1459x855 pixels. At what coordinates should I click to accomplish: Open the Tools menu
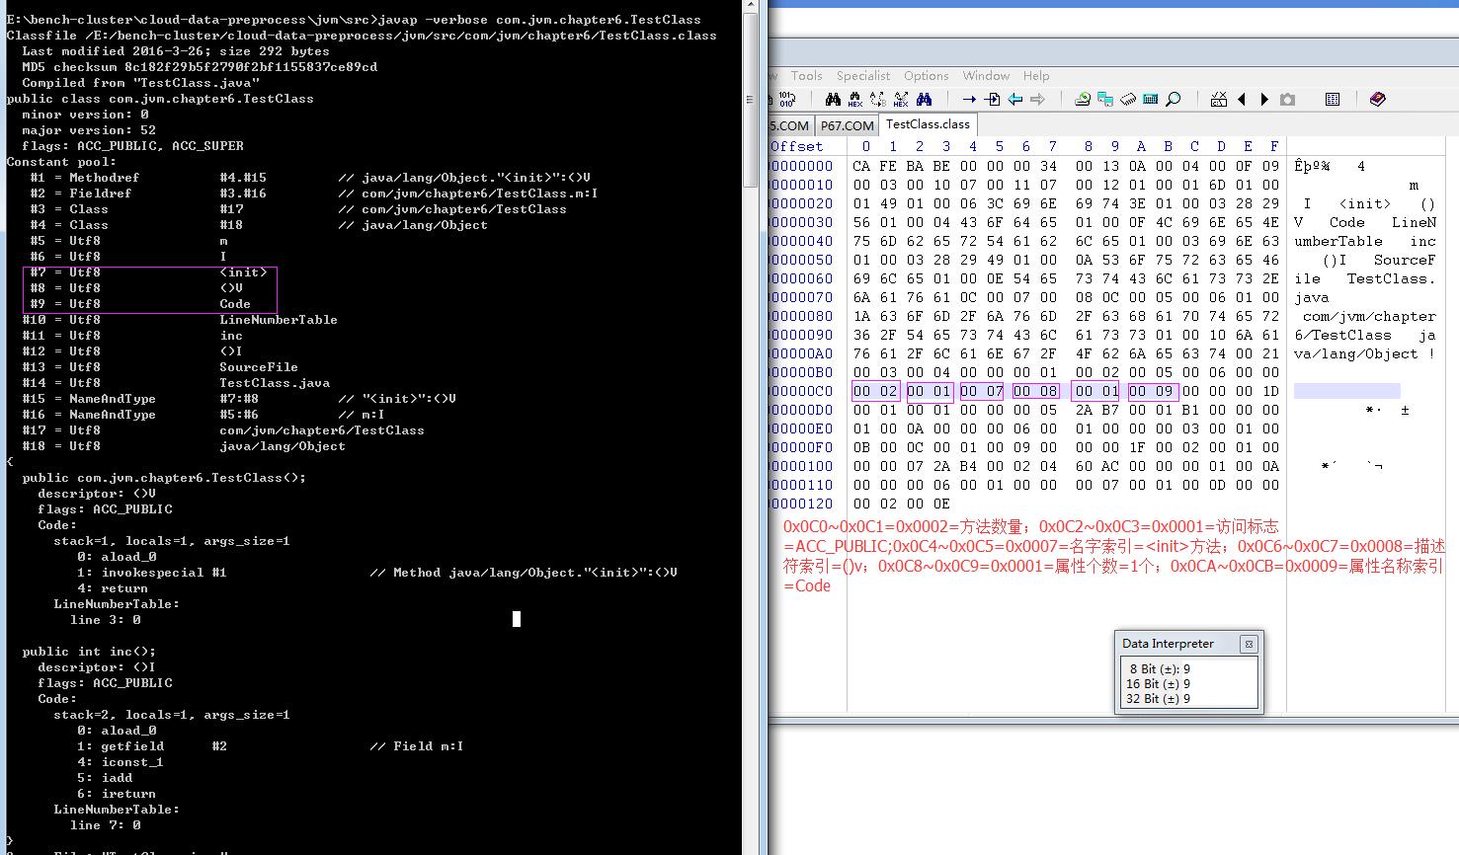(806, 76)
